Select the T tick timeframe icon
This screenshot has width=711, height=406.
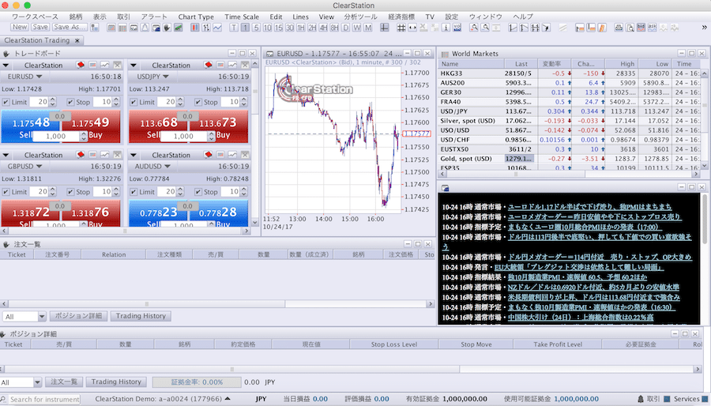click(234, 28)
